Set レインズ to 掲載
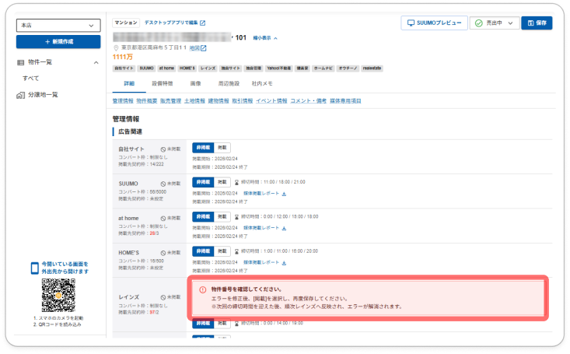Image resolution: width=570 pixels, height=354 pixels. [x=222, y=324]
